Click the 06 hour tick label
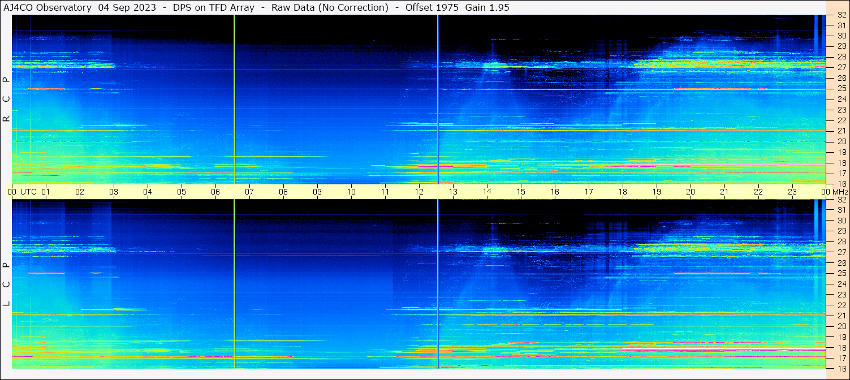The width and height of the screenshot is (850, 380). point(215,192)
